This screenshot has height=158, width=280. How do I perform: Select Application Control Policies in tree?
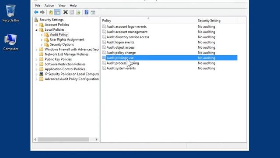coord(65,69)
